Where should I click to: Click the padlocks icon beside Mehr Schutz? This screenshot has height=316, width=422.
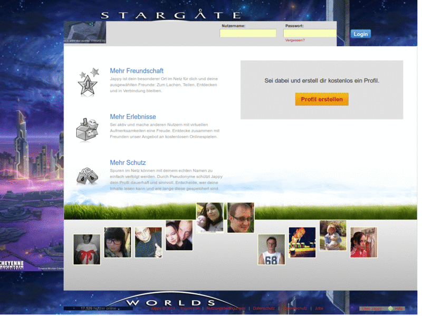pos(88,175)
